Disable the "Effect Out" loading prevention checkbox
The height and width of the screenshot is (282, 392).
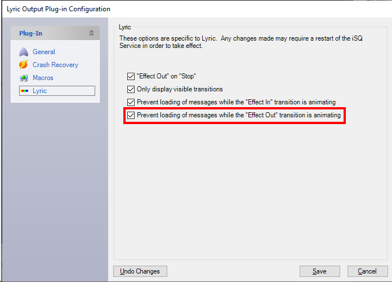131,116
